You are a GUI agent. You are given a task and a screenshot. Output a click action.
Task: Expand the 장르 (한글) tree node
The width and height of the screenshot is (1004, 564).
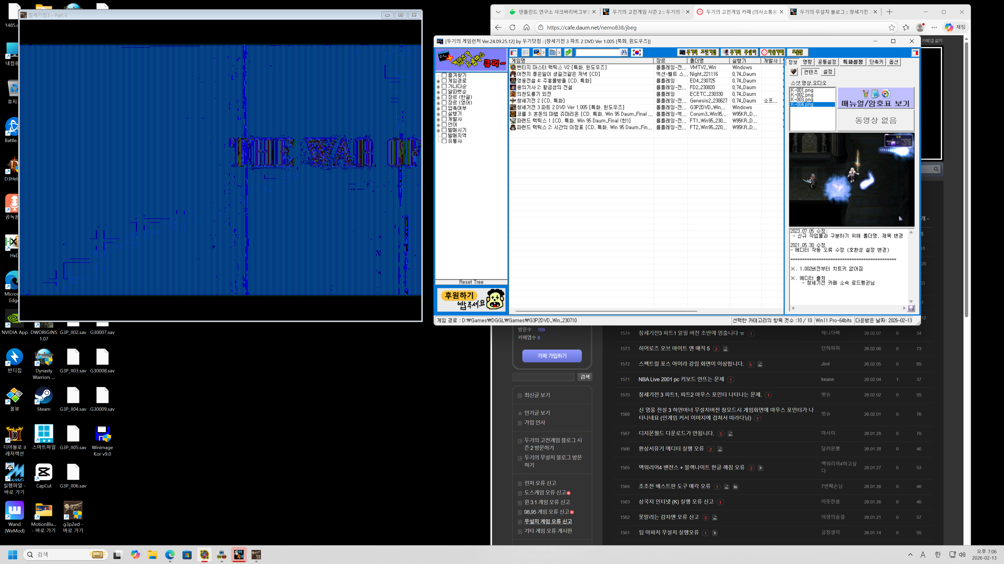[438, 97]
